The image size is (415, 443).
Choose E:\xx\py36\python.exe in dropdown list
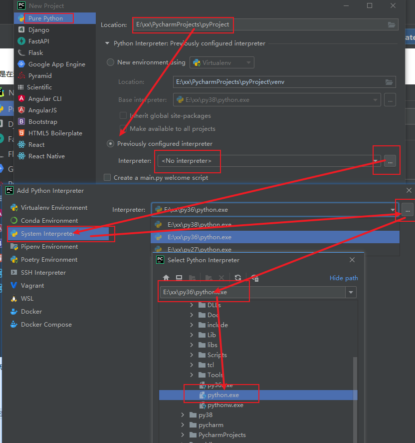click(x=275, y=237)
